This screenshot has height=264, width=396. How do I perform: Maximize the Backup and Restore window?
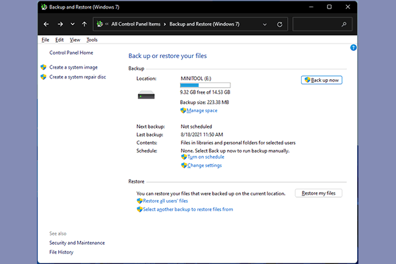point(329,7)
